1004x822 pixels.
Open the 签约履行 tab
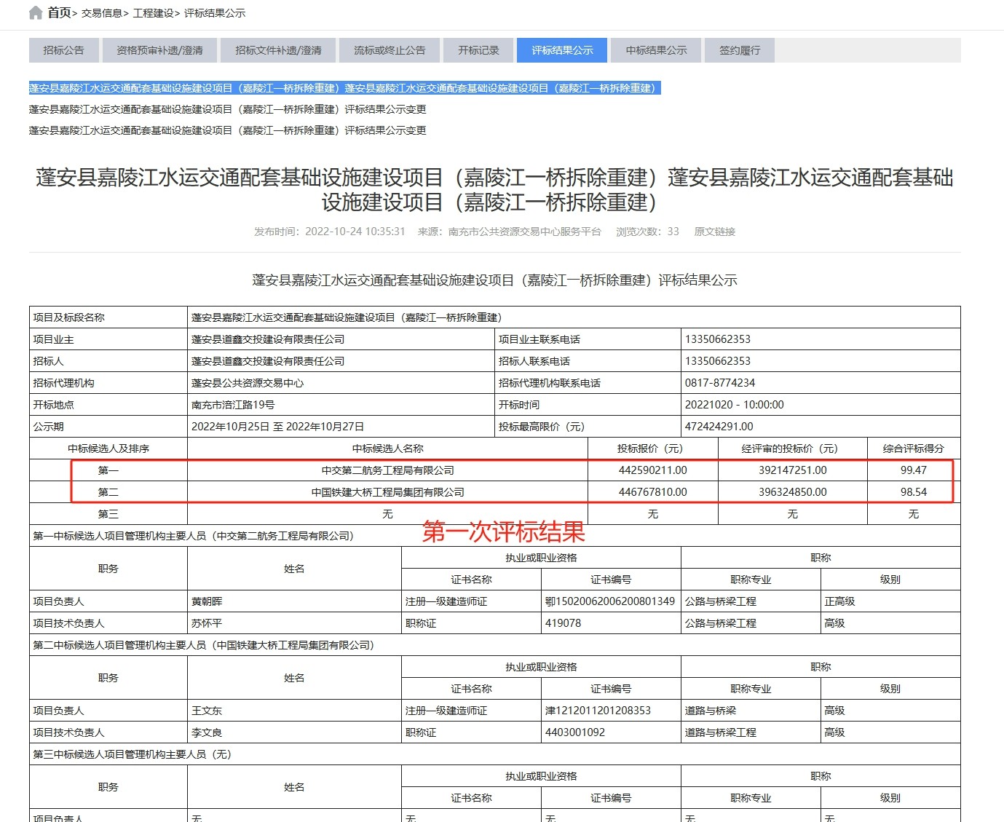pyautogui.click(x=740, y=50)
